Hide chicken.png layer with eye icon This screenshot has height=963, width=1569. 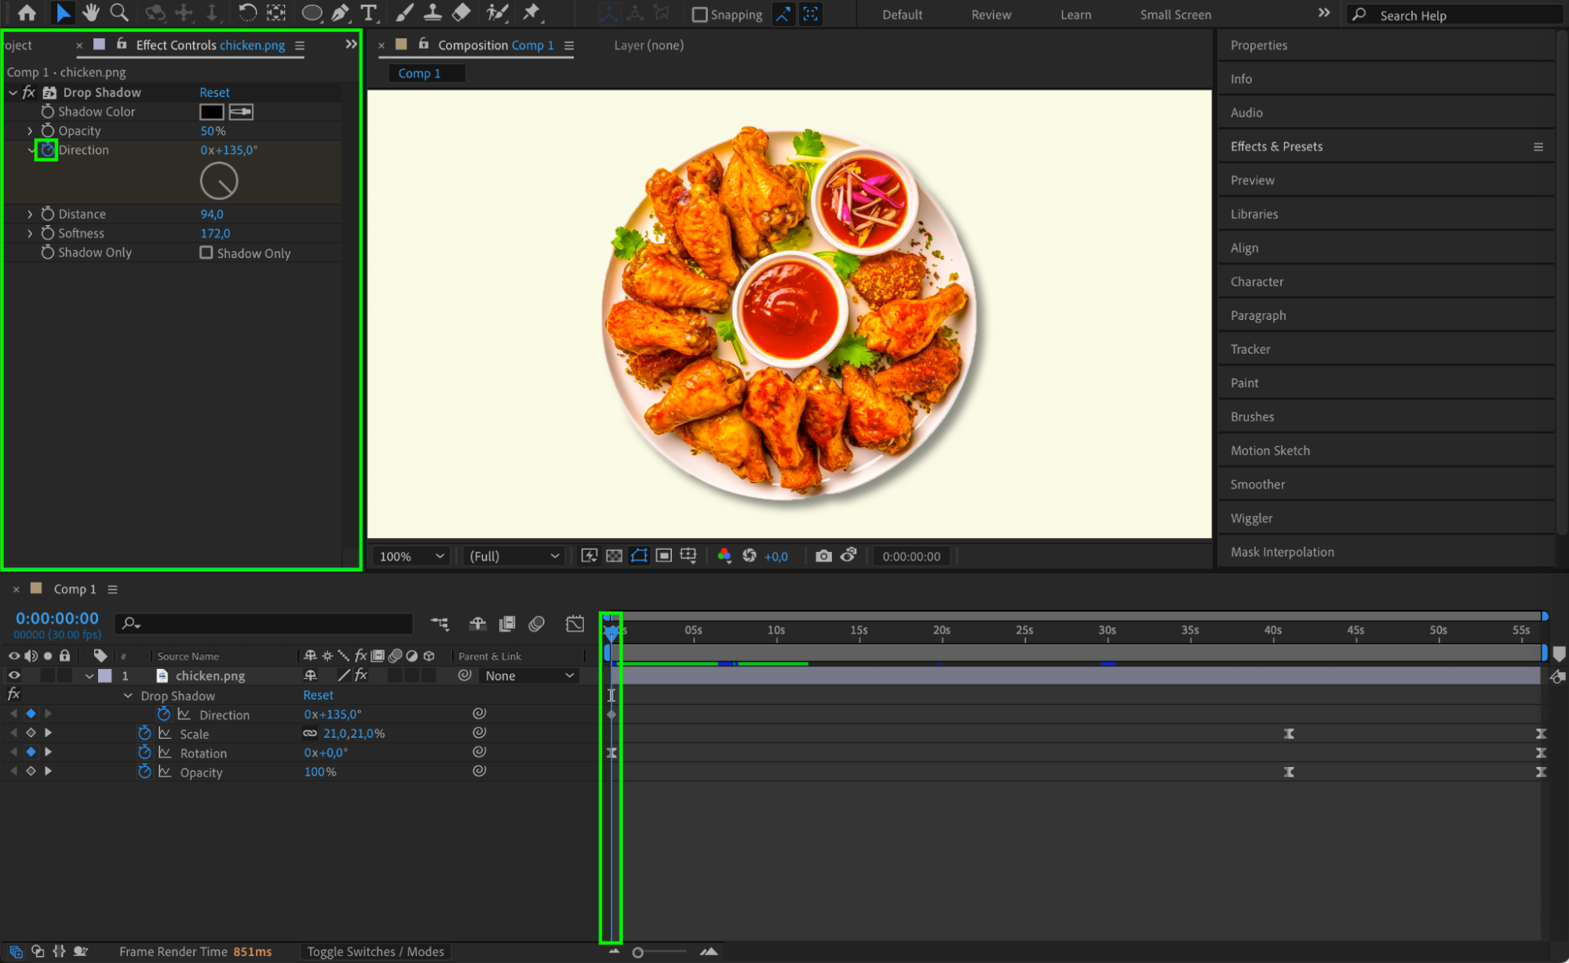point(14,675)
